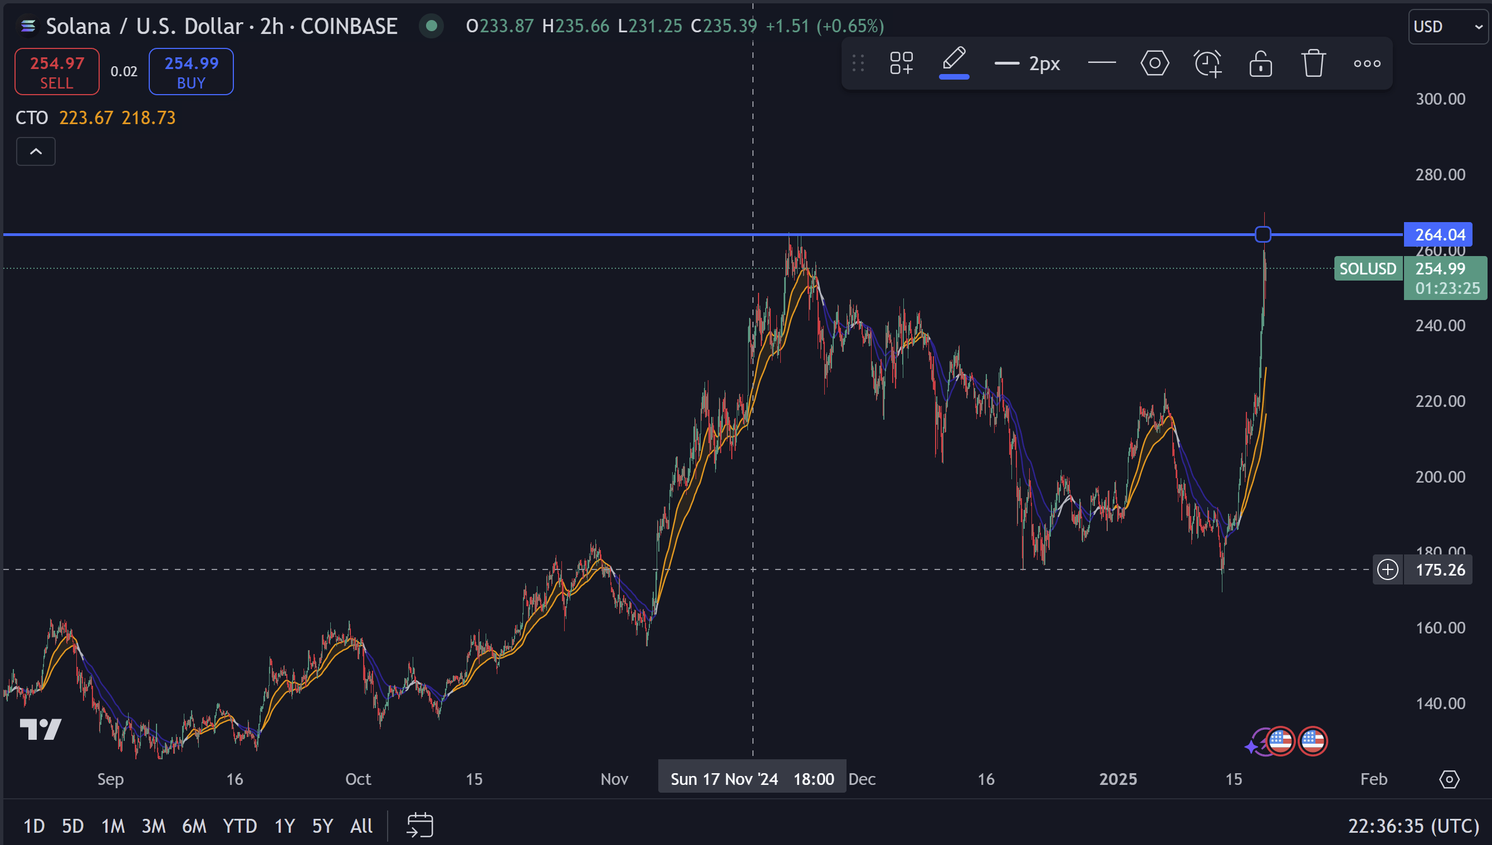
Task: Click the +1.51 (+0.65%) change value
Action: click(824, 26)
